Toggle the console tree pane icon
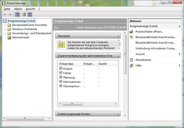Screen dimensions: 184x128 tap(17, 14)
